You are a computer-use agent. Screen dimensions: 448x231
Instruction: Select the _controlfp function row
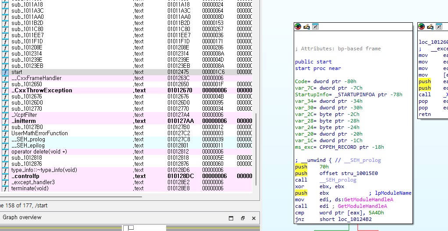tap(126, 176)
